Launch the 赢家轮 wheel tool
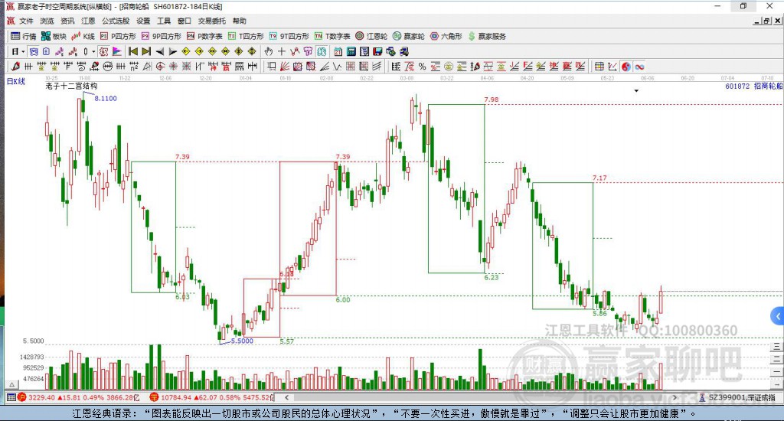Viewport: 784px width, 421px height. 409,36
